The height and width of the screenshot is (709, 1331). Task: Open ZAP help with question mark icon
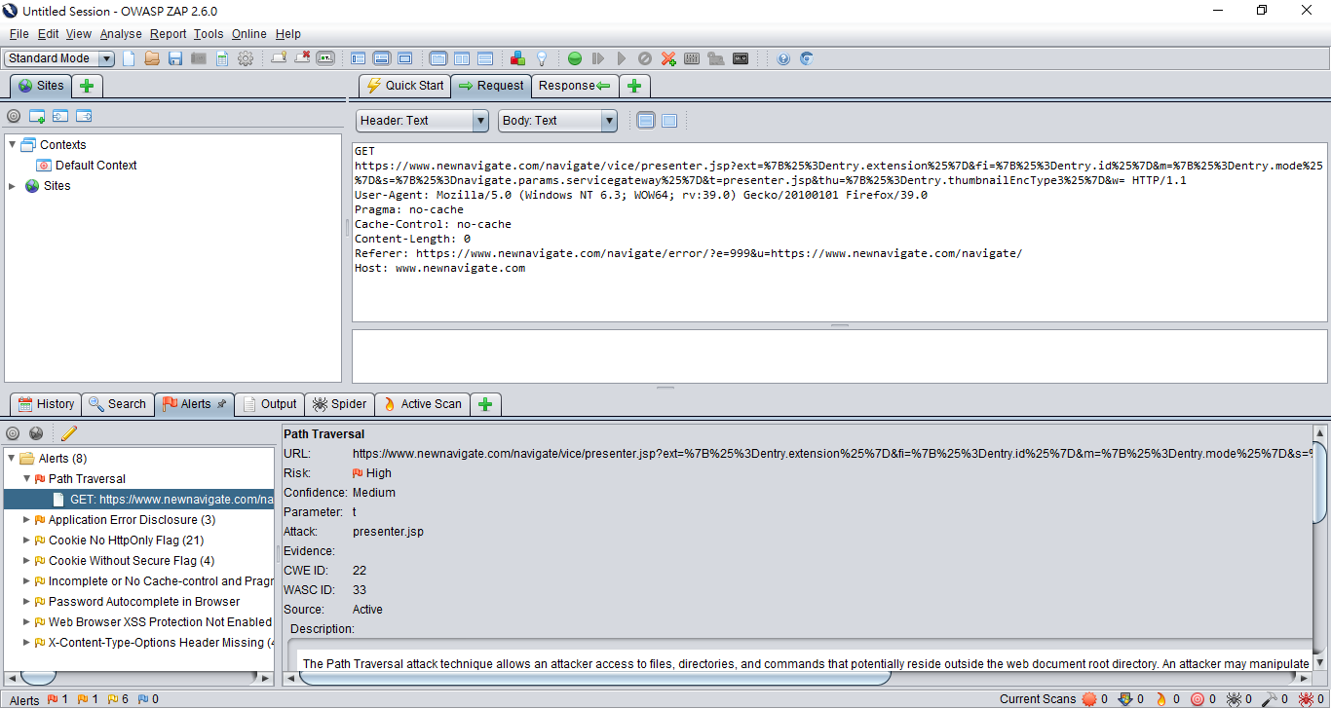[x=783, y=58]
